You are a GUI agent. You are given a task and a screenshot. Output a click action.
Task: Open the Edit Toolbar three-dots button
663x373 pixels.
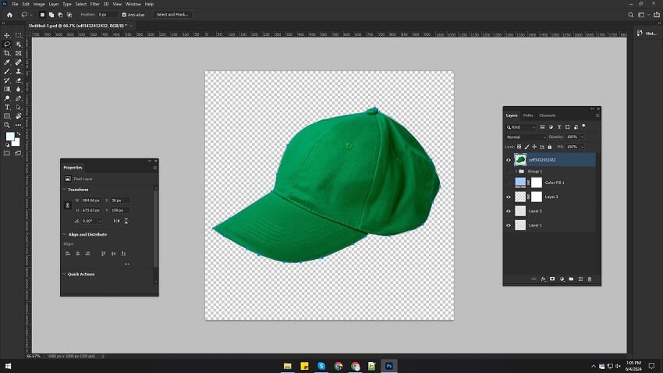(x=18, y=125)
